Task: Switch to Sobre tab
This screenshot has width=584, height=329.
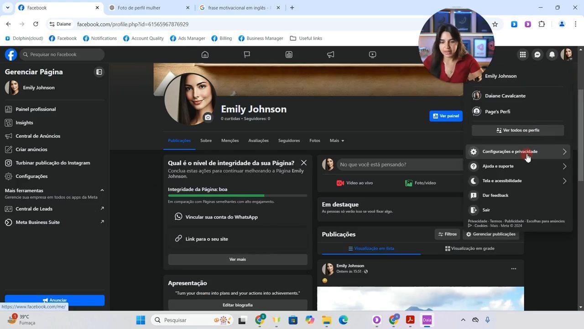Action: pyautogui.click(x=206, y=141)
